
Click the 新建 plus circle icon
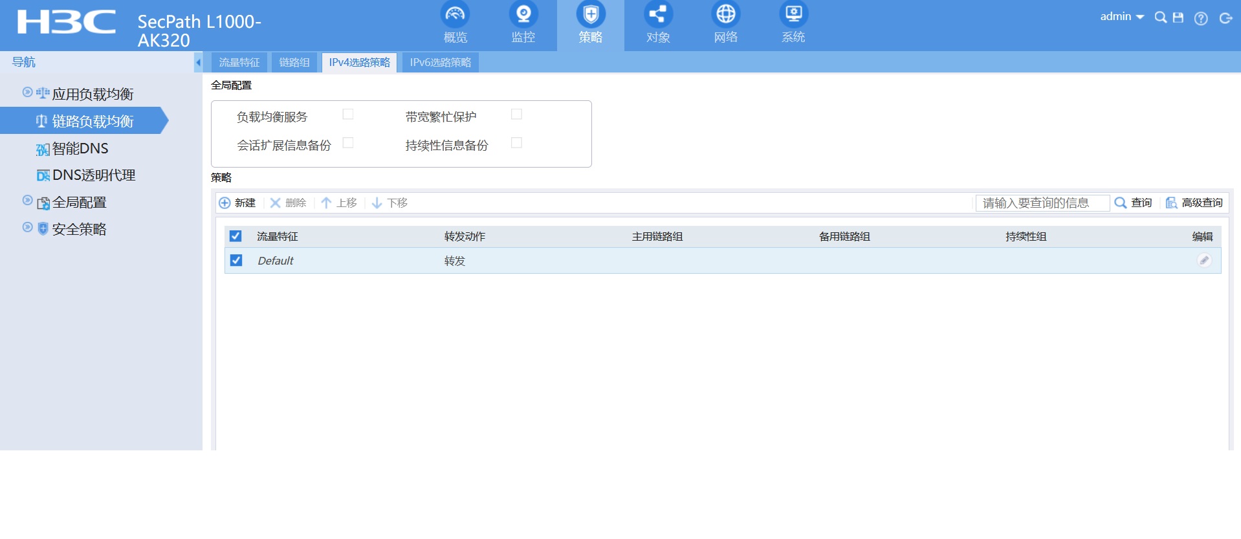225,203
